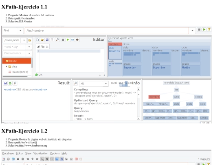Screen dimensions: 220x165
Task: Click the browse folder icon beside path
Action: click(29, 40)
